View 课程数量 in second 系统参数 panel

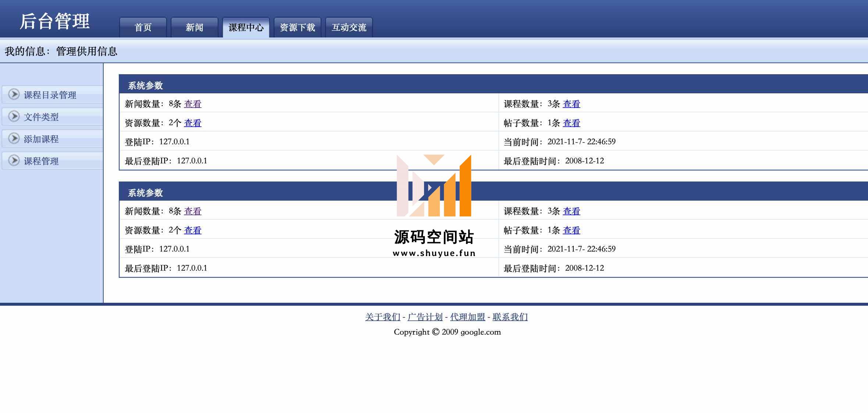pyautogui.click(x=572, y=211)
